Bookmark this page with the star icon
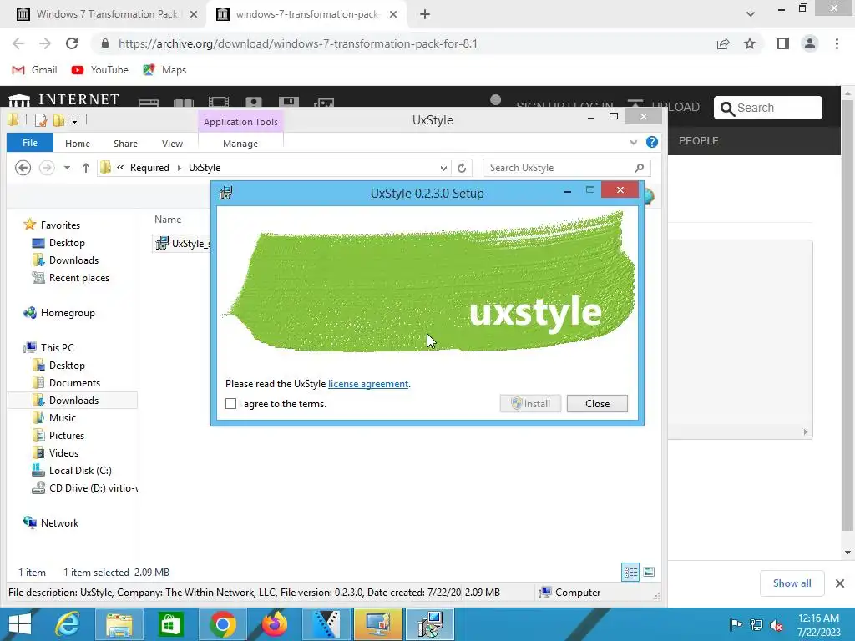 coord(750,43)
